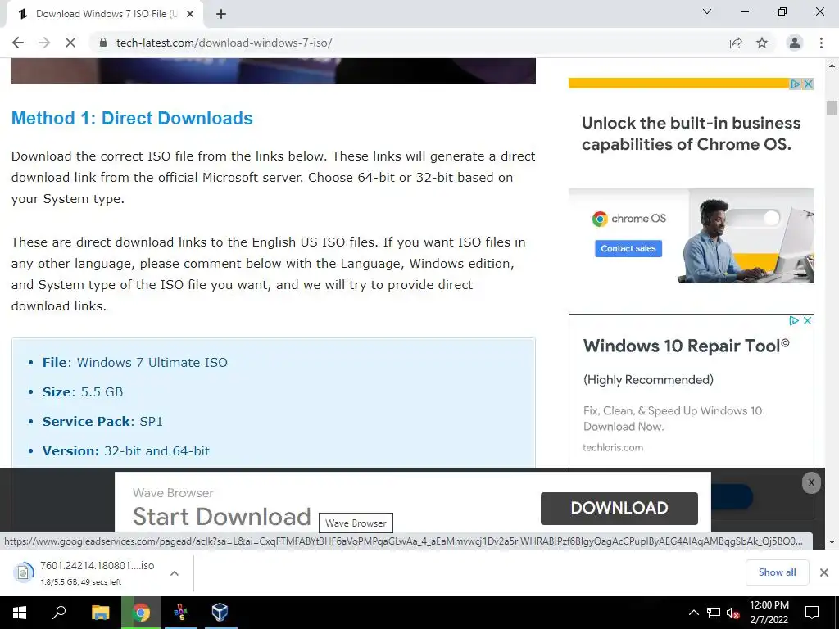This screenshot has width=839, height=629.
Task: Click the 'Windows 7 Ultimate ISO' file text
Action: coord(152,362)
